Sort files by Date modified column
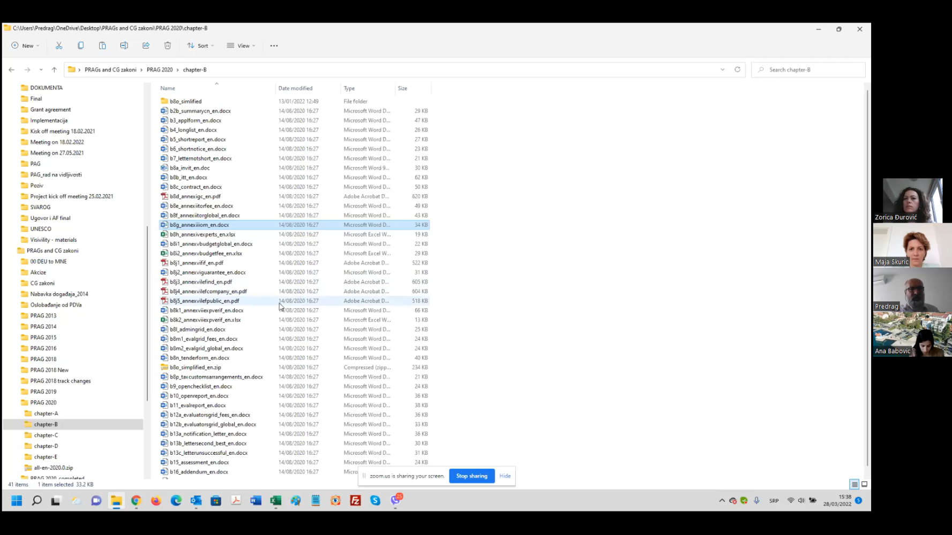Image resolution: width=952 pixels, height=535 pixels. 295,88
